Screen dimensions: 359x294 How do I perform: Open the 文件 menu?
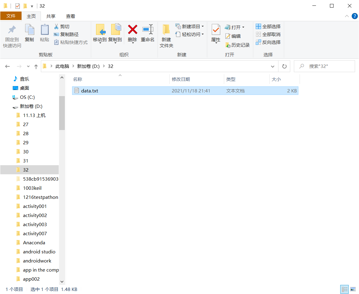click(11, 16)
